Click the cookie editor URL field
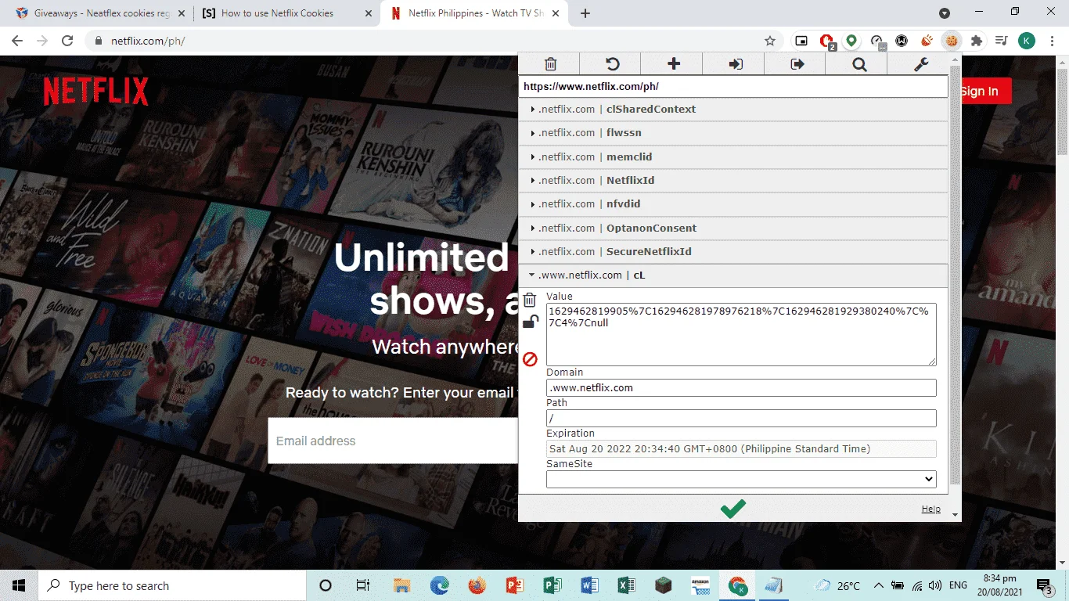 pyautogui.click(x=733, y=86)
